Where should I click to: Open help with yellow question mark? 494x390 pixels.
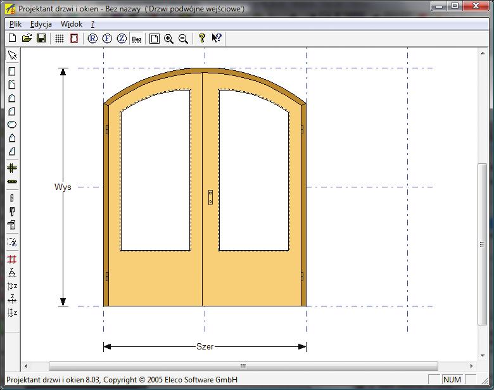201,39
